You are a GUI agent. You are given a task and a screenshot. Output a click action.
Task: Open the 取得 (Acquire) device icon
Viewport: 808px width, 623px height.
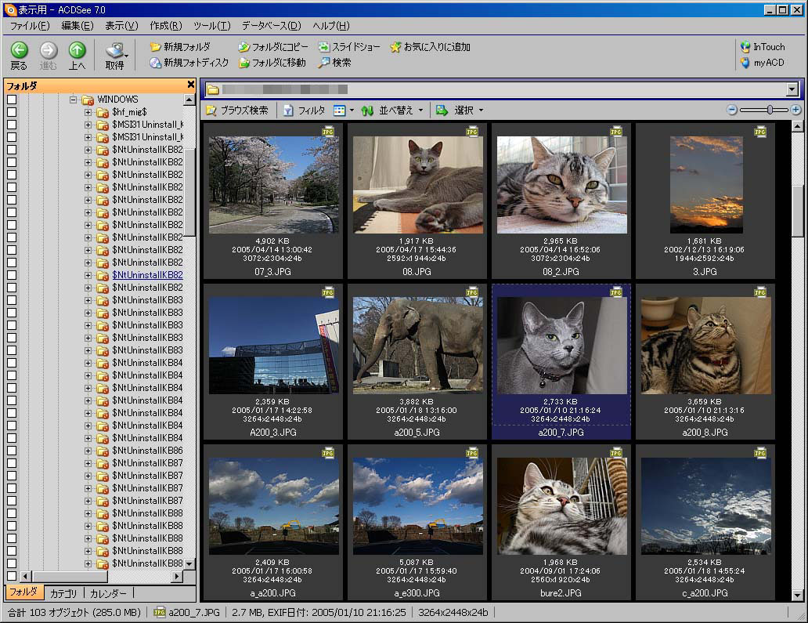tap(115, 50)
